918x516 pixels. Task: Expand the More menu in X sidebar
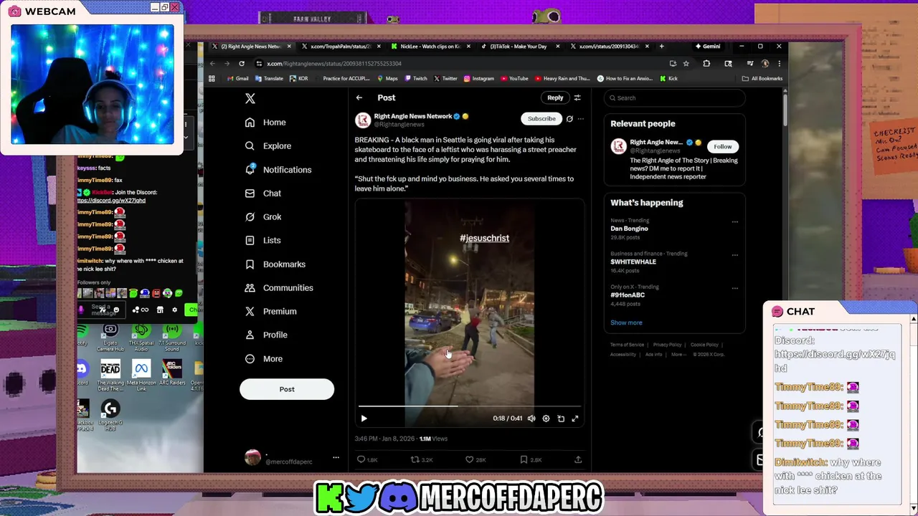pos(264,359)
